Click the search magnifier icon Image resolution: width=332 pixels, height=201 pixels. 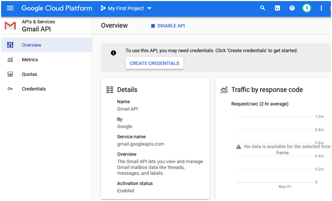pyautogui.click(x=263, y=8)
